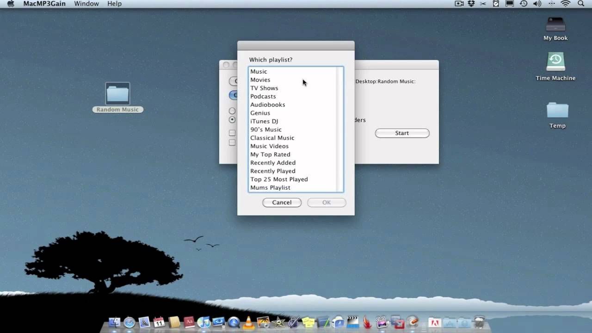The height and width of the screenshot is (333, 592).
Task: Select Top 25 Most Played playlist
Action: tap(279, 180)
